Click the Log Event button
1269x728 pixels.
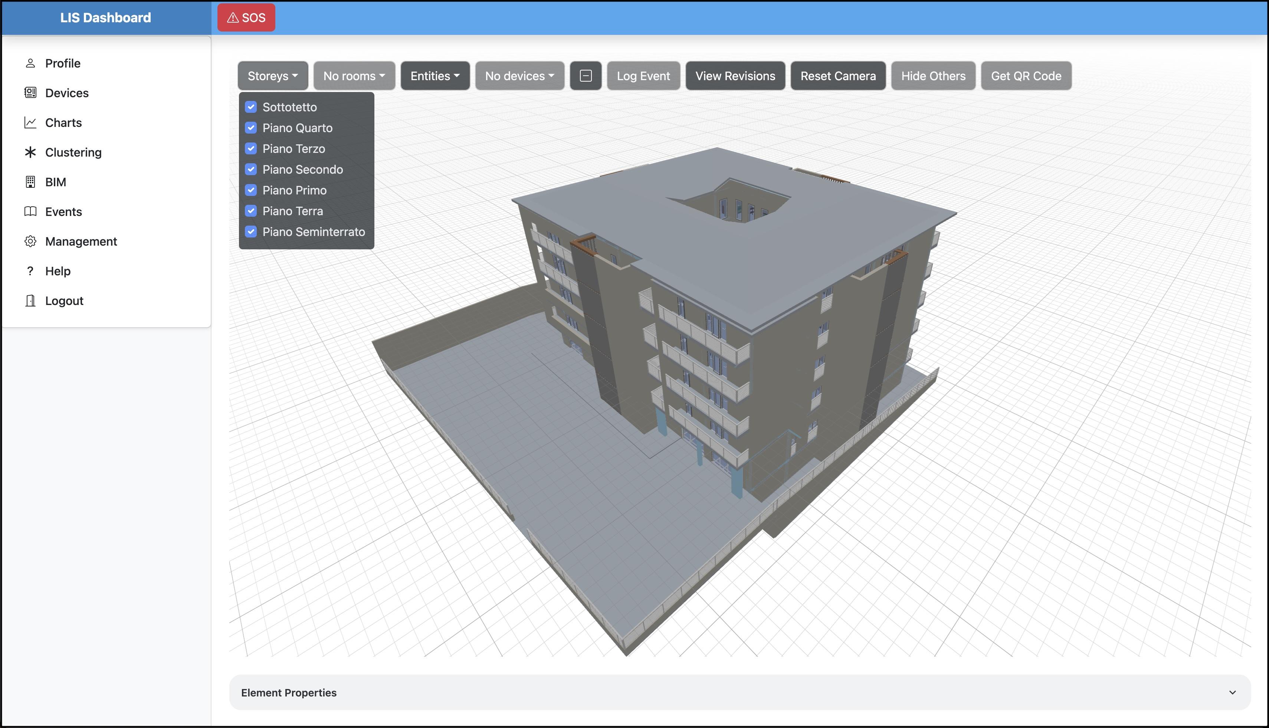(x=643, y=76)
